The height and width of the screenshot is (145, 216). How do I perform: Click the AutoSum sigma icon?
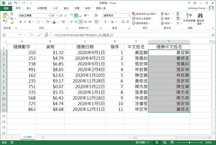pos(178,14)
